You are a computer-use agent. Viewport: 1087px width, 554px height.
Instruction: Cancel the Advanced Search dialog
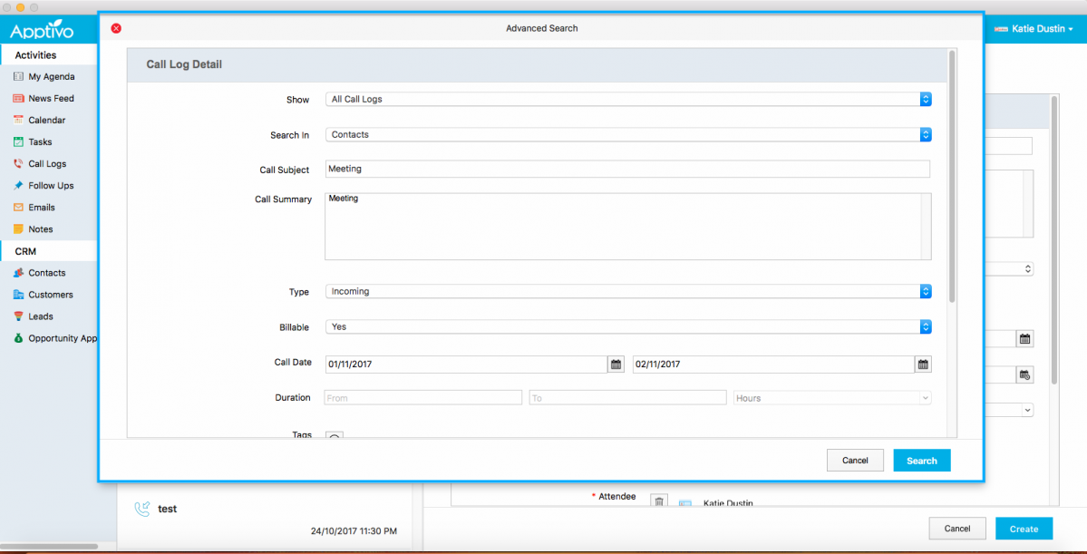click(x=854, y=461)
